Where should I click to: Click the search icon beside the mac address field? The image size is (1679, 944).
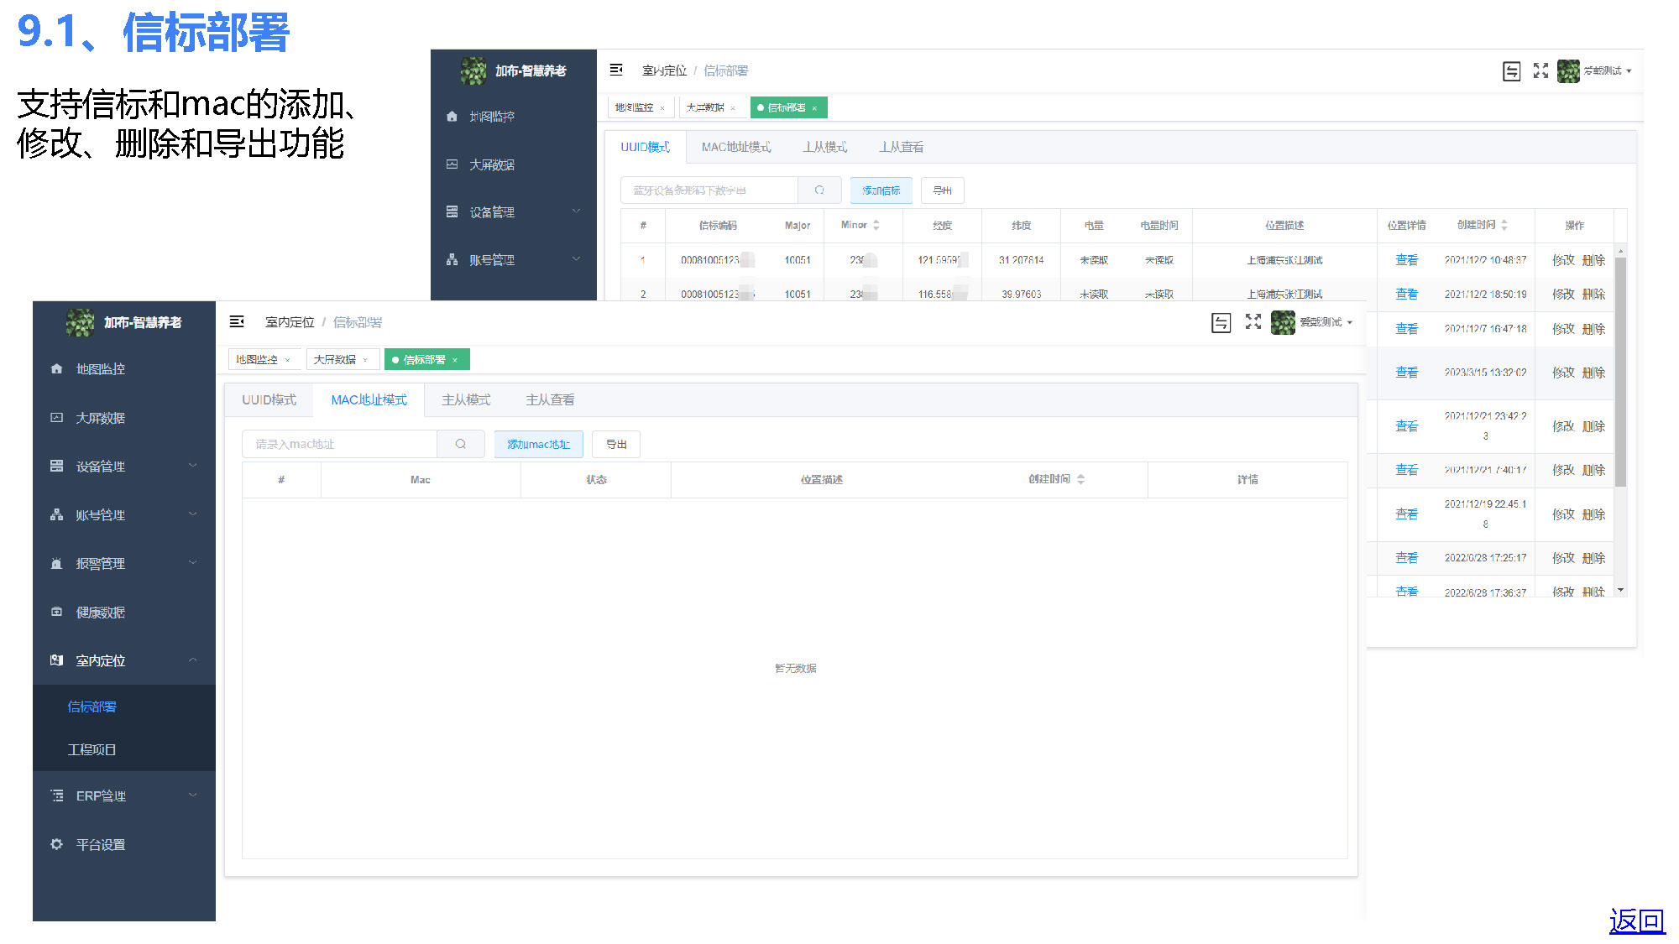click(x=461, y=444)
